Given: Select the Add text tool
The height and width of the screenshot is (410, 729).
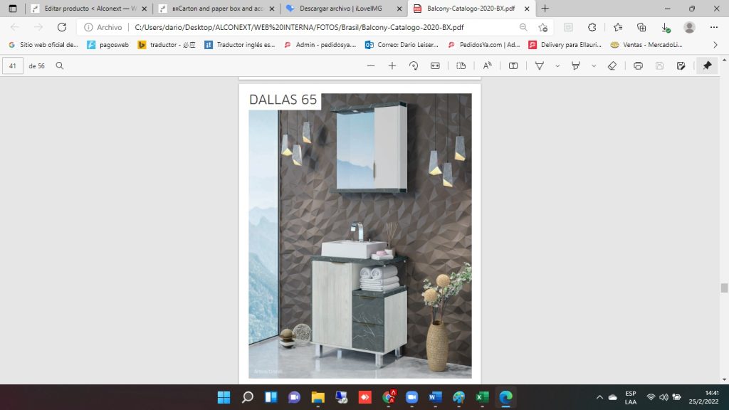Looking at the screenshot, I should pos(513,66).
